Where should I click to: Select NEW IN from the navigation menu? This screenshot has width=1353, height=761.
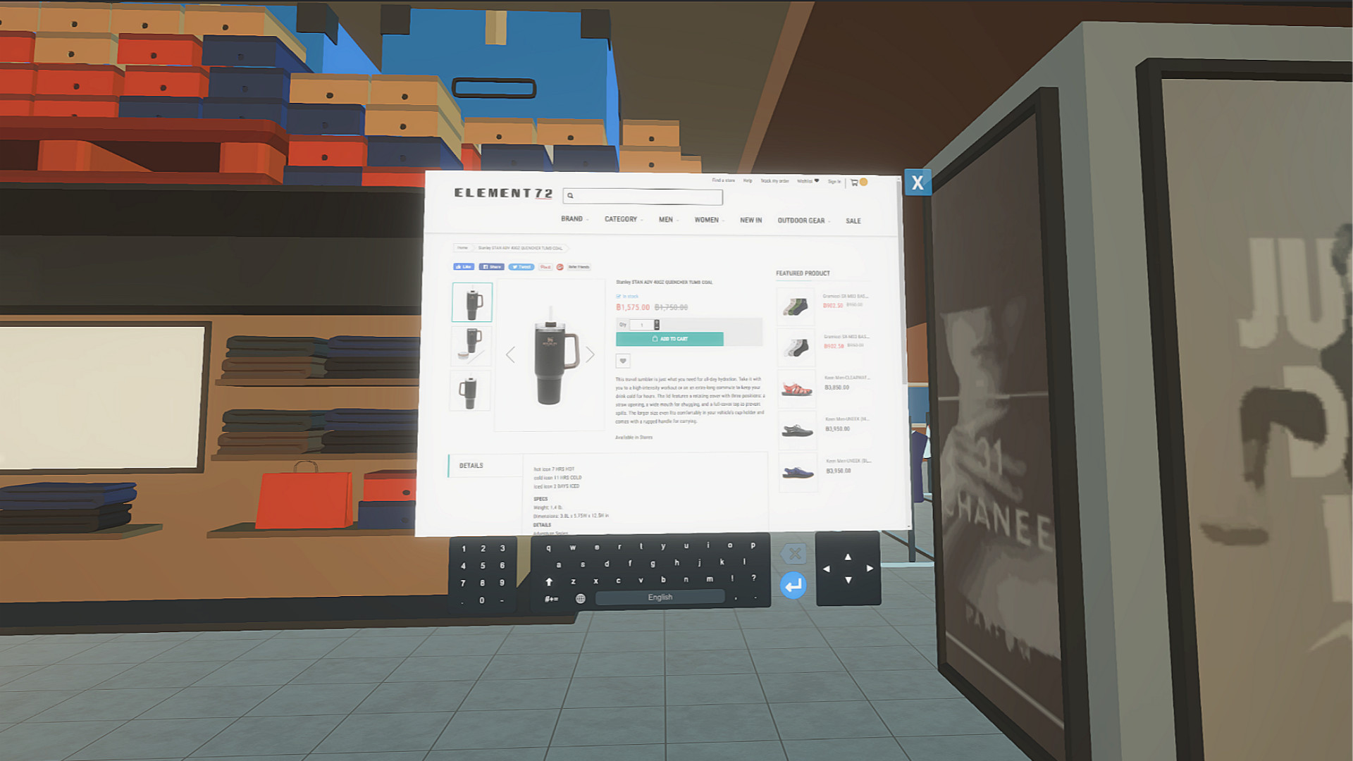(750, 220)
